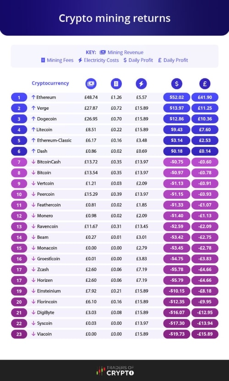Select the rank 1 badge
The height and width of the screenshot is (381, 229).
pyautogui.click(x=19, y=97)
